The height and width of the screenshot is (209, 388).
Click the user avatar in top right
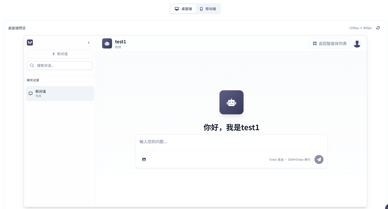(x=357, y=43)
